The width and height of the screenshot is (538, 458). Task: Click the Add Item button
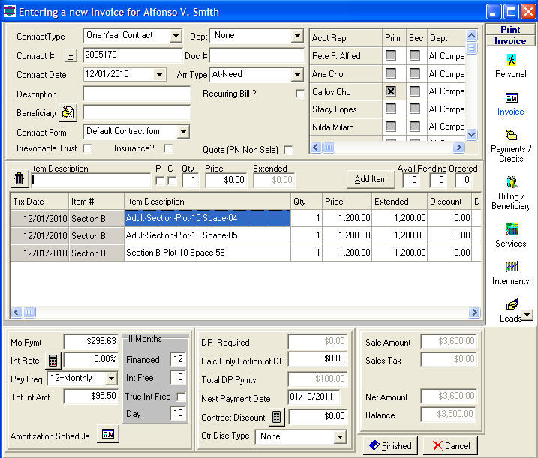point(371,179)
